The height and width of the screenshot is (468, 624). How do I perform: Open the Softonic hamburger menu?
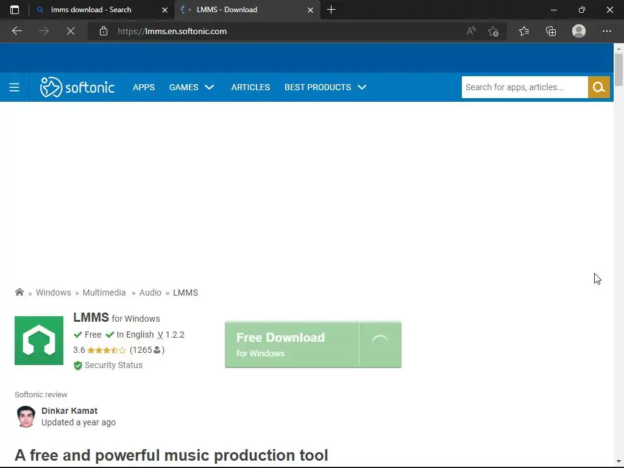(15, 87)
